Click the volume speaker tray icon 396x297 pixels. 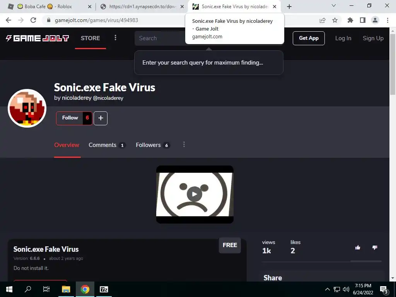click(346, 289)
